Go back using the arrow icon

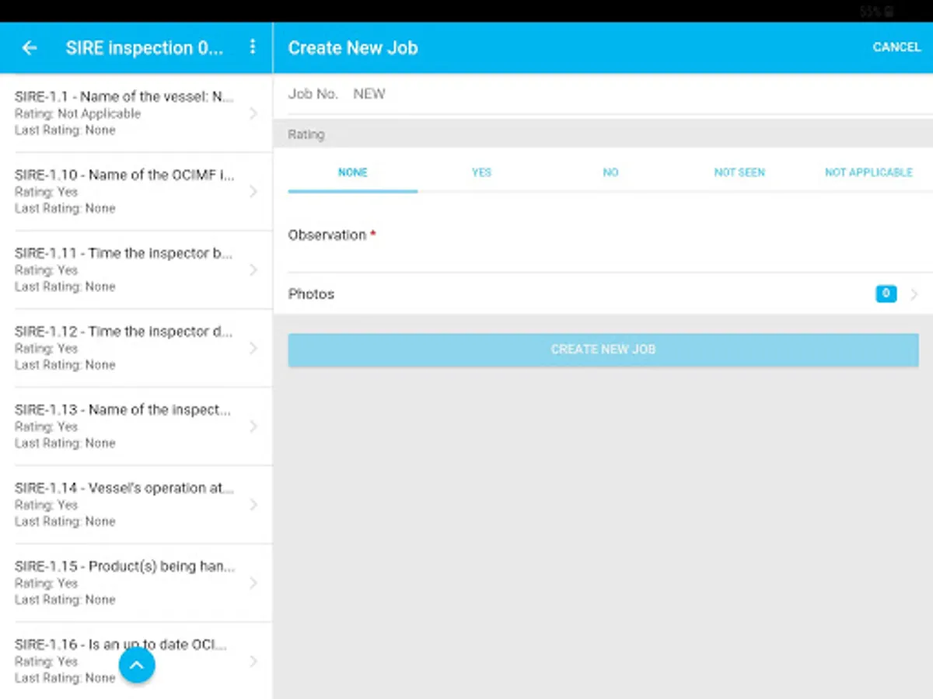pyautogui.click(x=30, y=48)
